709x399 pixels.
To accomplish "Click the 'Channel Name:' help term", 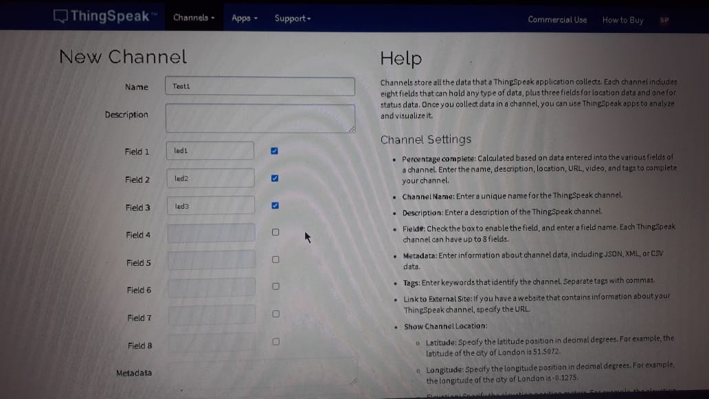I will click(x=428, y=196).
